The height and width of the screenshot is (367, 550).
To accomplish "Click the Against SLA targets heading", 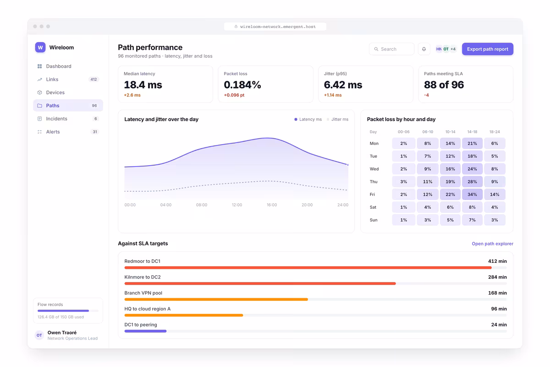I will (x=143, y=244).
